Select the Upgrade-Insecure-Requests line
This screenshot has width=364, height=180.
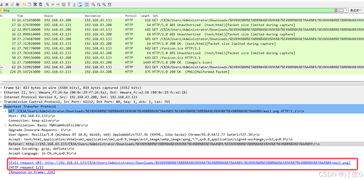tap(39, 130)
